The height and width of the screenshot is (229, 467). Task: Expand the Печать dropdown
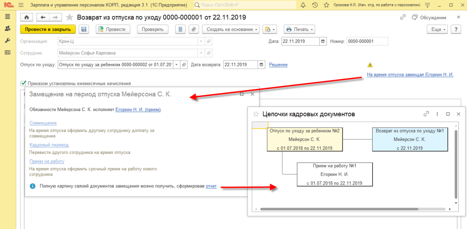[x=299, y=30]
